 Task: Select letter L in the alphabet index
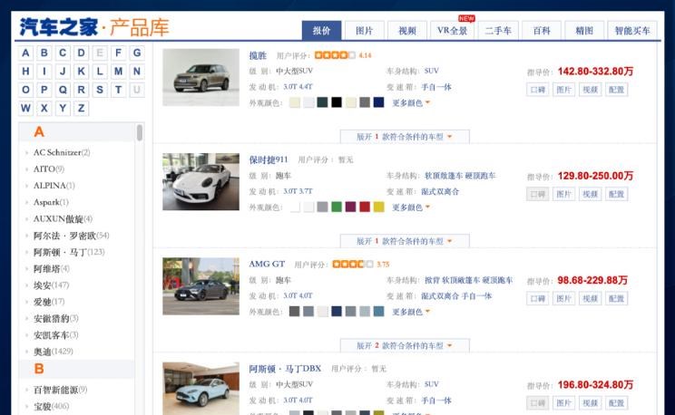click(x=100, y=72)
